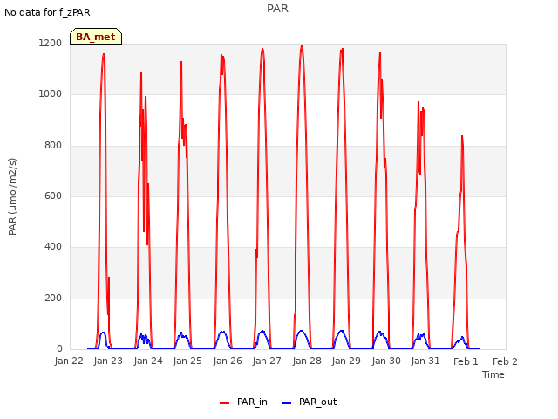This screenshot has height=419, width=558.
Task: Click the Jan 23 x-axis tick label
Action: point(108,361)
